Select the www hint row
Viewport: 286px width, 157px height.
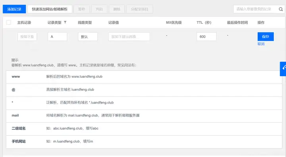144,77
